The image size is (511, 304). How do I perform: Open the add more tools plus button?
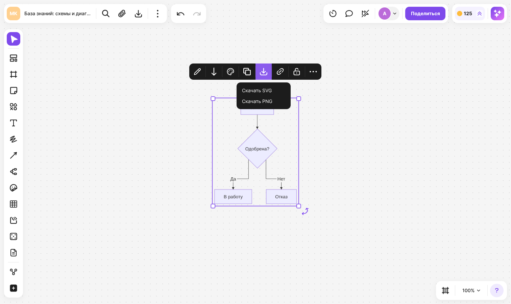click(x=14, y=288)
